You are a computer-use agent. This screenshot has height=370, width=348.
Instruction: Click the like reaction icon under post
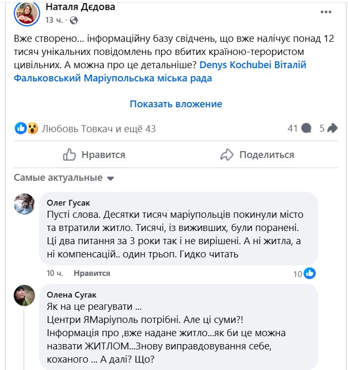coord(21,128)
